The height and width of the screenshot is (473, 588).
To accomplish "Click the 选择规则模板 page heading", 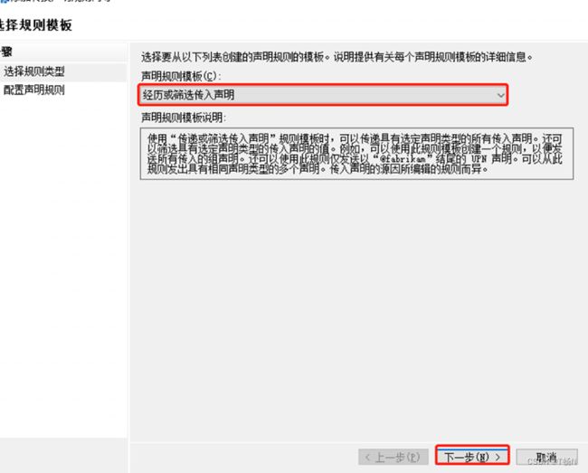I will tap(35, 25).
